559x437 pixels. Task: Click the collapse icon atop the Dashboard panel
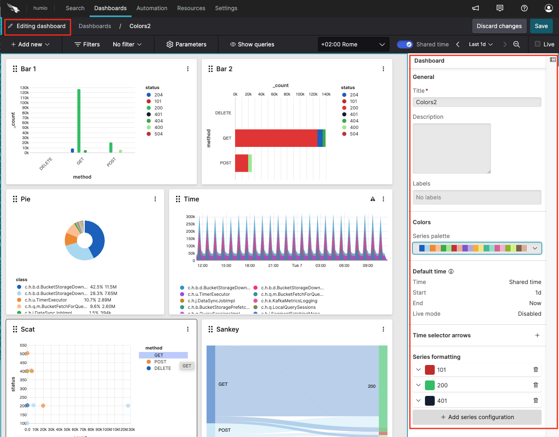553,59
